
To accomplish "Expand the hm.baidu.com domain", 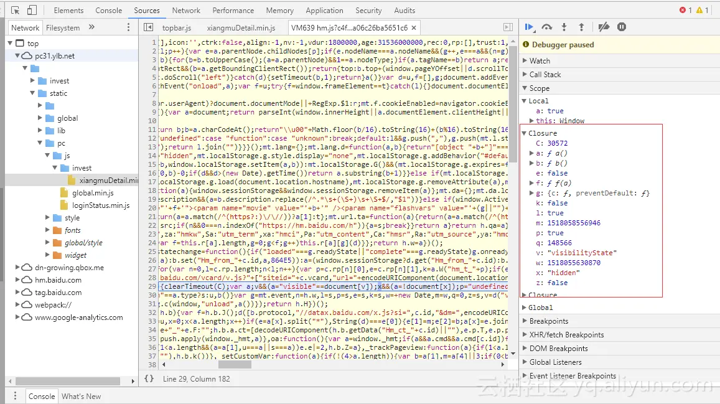I will (17, 280).
